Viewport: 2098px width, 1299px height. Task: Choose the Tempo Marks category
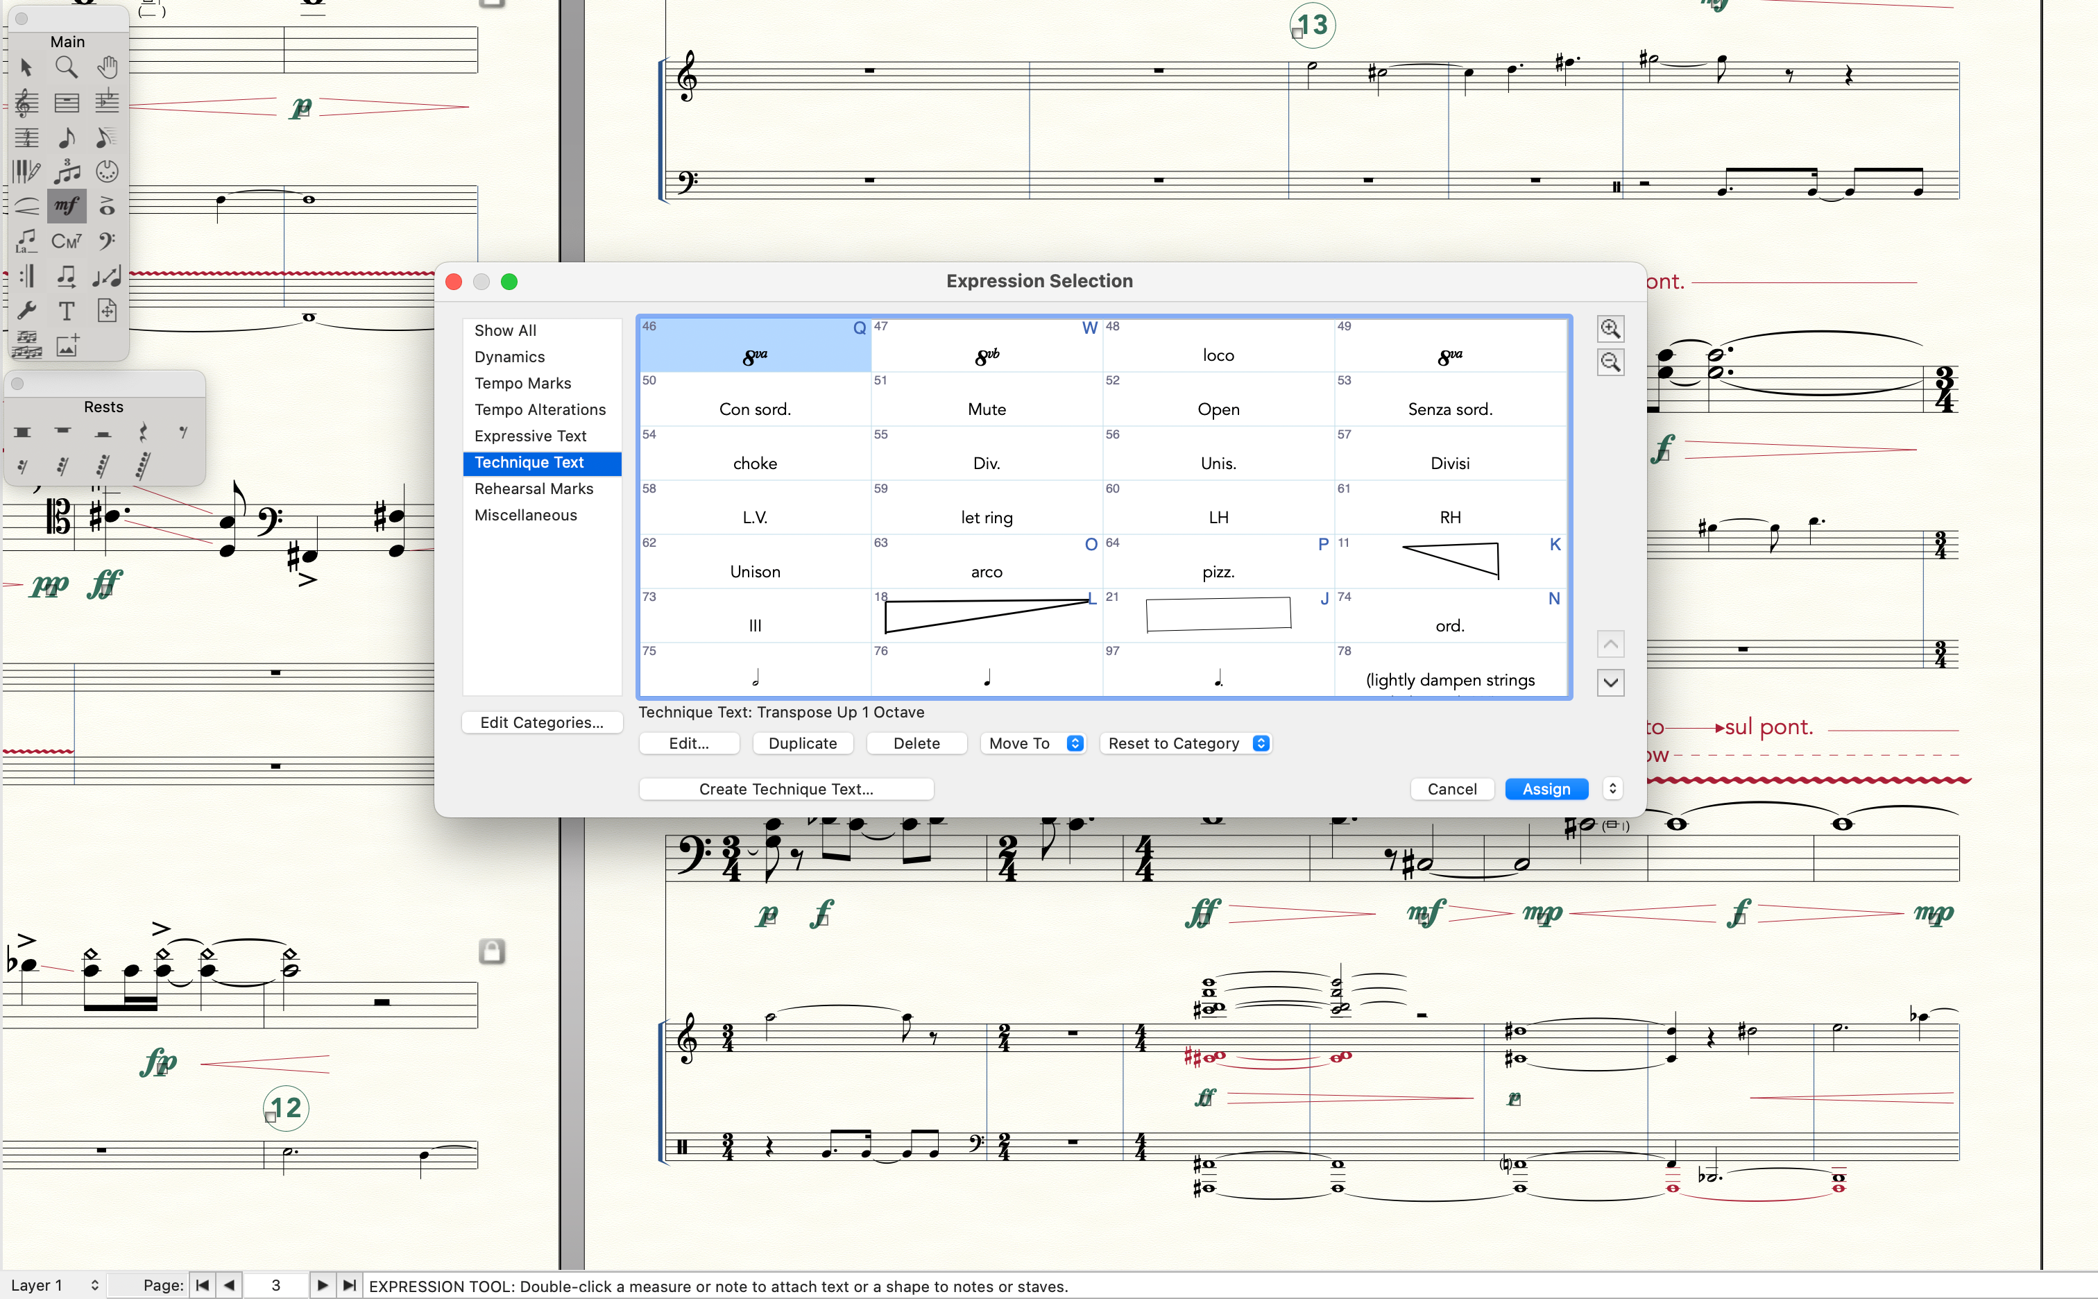coord(542,383)
